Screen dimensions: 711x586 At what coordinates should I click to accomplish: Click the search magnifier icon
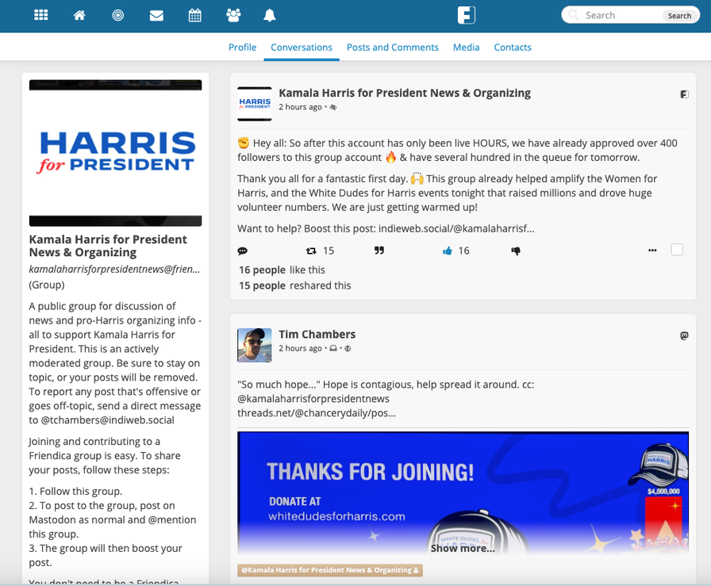tap(573, 15)
